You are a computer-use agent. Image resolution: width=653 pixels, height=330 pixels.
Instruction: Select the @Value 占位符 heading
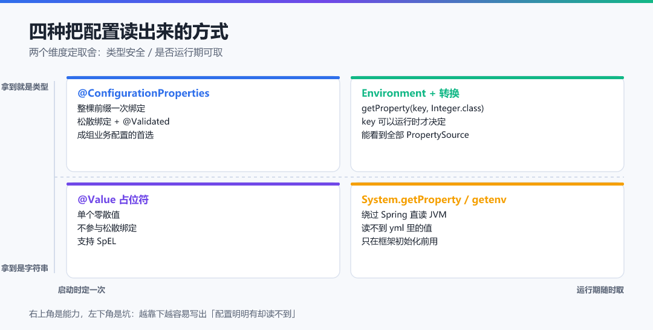[113, 199]
